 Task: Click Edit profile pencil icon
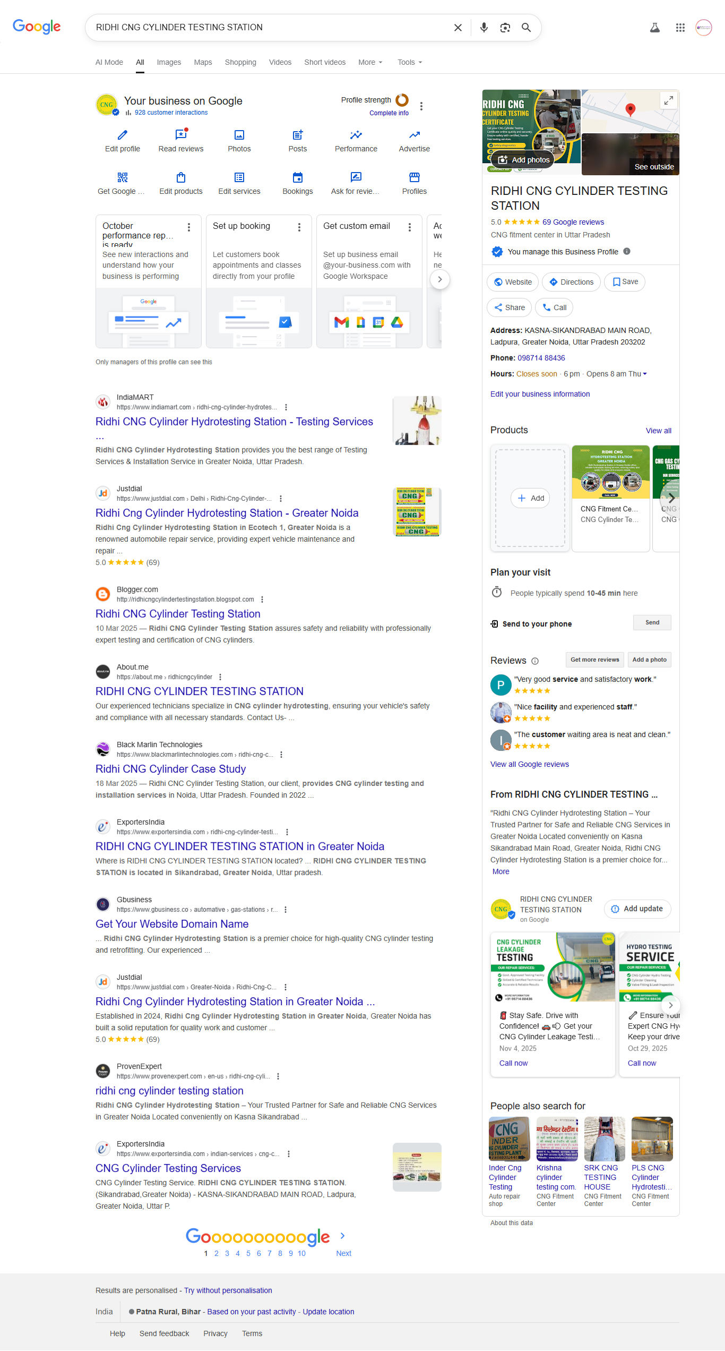(123, 135)
